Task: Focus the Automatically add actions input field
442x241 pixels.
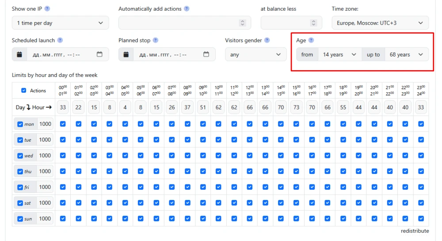Action: pyautogui.click(x=185, y=23)
